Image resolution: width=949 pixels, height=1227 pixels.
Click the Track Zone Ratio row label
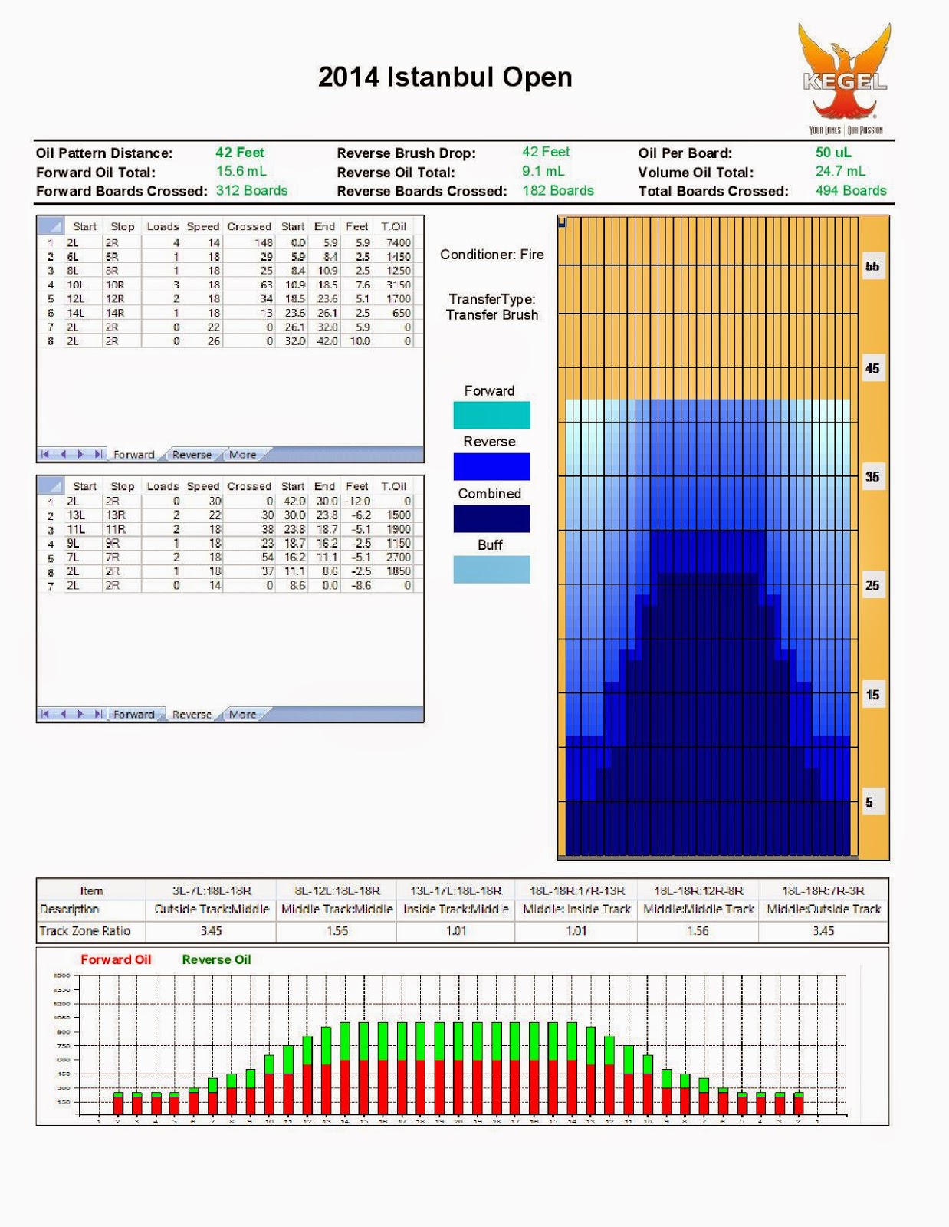coord(85,931)
